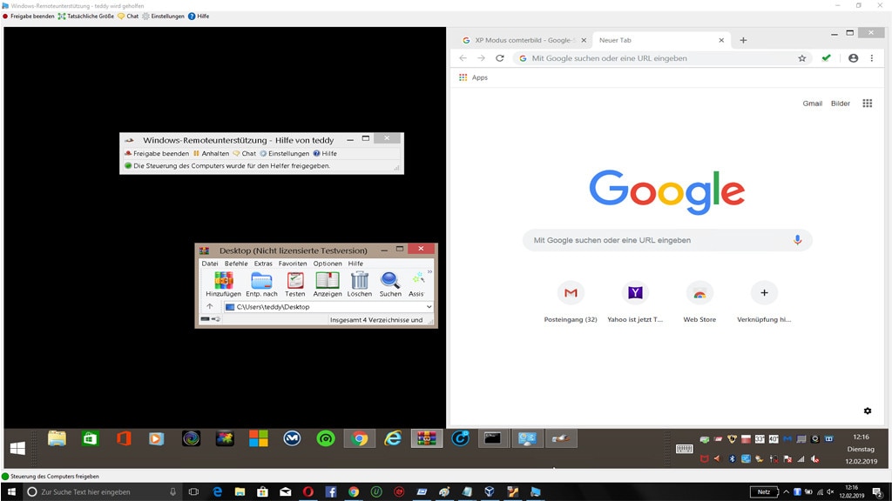892x501 pixels.
Task: Open the Google apps grid icon
Action: pos(868,103)
